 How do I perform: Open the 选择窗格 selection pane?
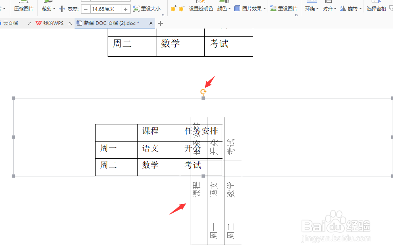coord(376,9)
